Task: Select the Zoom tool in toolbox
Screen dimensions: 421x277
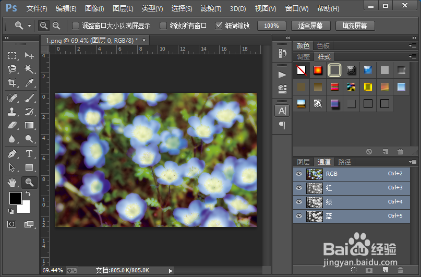Action: point(29,183)
